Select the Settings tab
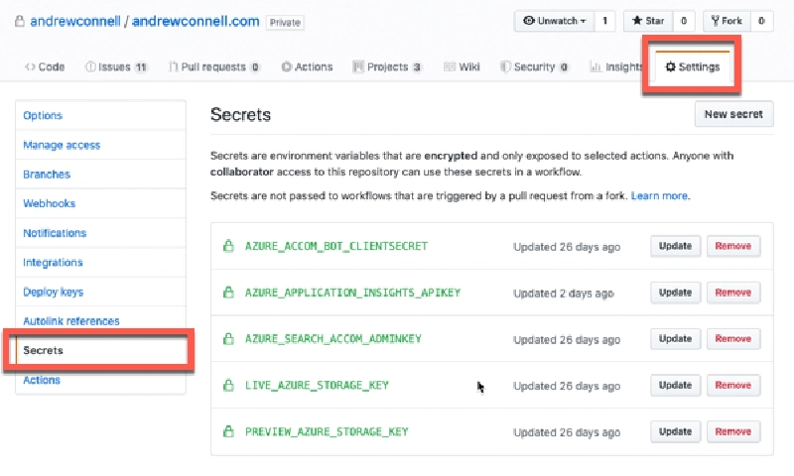 coord(692,66)
